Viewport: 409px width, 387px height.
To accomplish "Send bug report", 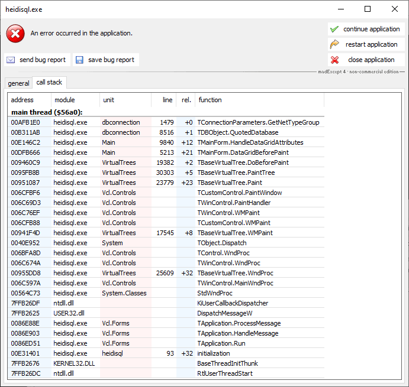I will (x=37, y=60).
